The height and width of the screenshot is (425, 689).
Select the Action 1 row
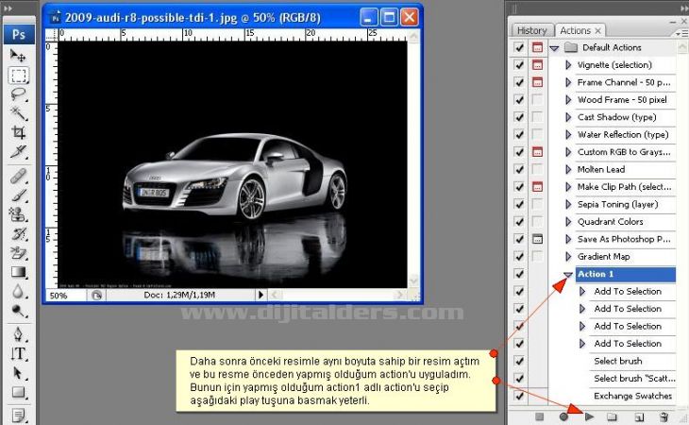pos(625,274)
